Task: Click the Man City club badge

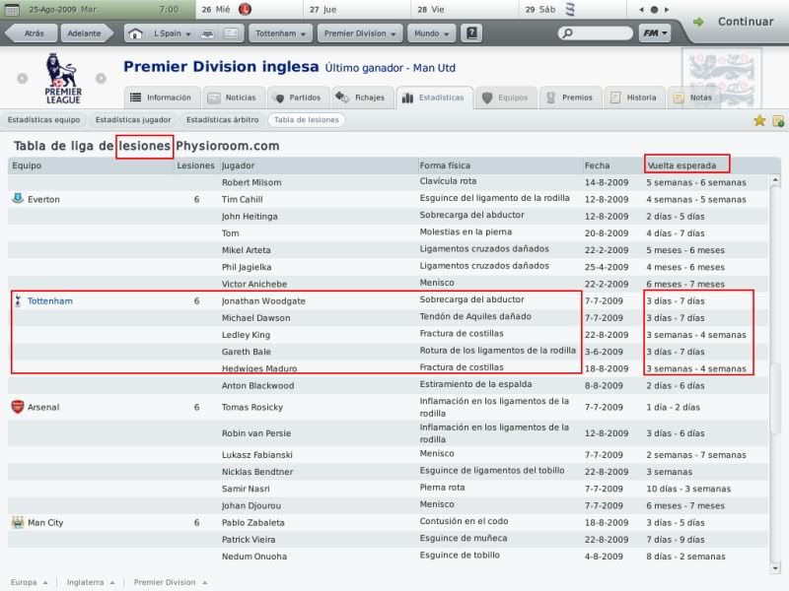Action: point(18,523)
